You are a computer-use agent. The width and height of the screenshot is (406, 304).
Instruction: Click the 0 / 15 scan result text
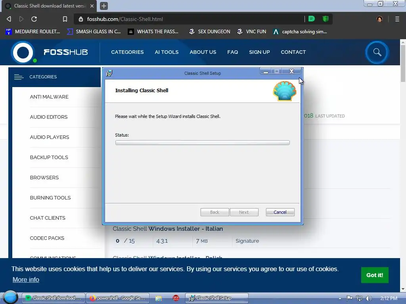125,241
